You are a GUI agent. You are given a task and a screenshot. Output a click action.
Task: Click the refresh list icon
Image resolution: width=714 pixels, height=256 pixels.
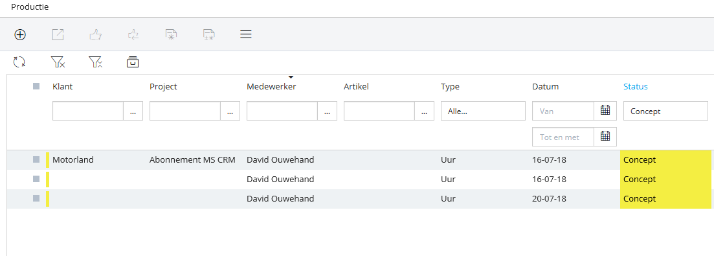(19, 62)
